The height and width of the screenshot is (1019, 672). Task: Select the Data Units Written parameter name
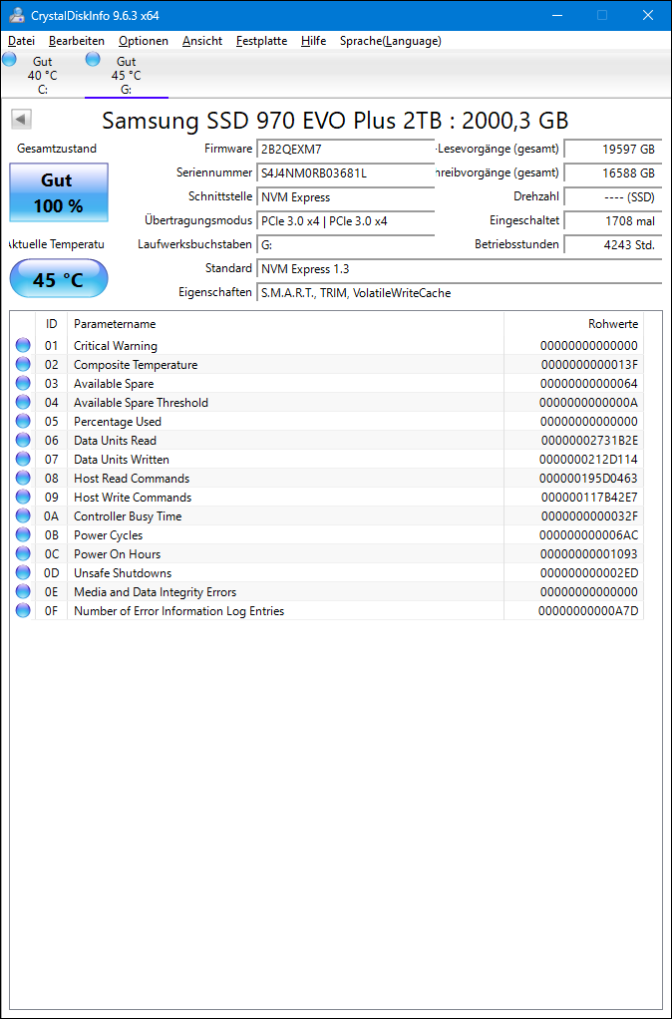pos(121,460)
